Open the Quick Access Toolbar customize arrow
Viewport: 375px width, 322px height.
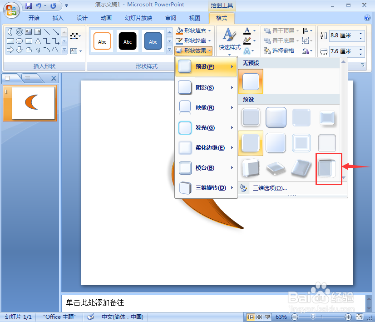pyautogui.click(x=66, y=5)
